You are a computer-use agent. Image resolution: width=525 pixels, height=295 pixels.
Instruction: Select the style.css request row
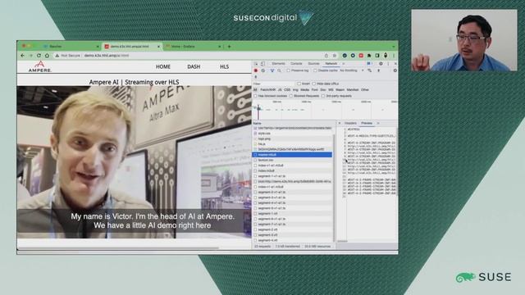click(292, 134)
